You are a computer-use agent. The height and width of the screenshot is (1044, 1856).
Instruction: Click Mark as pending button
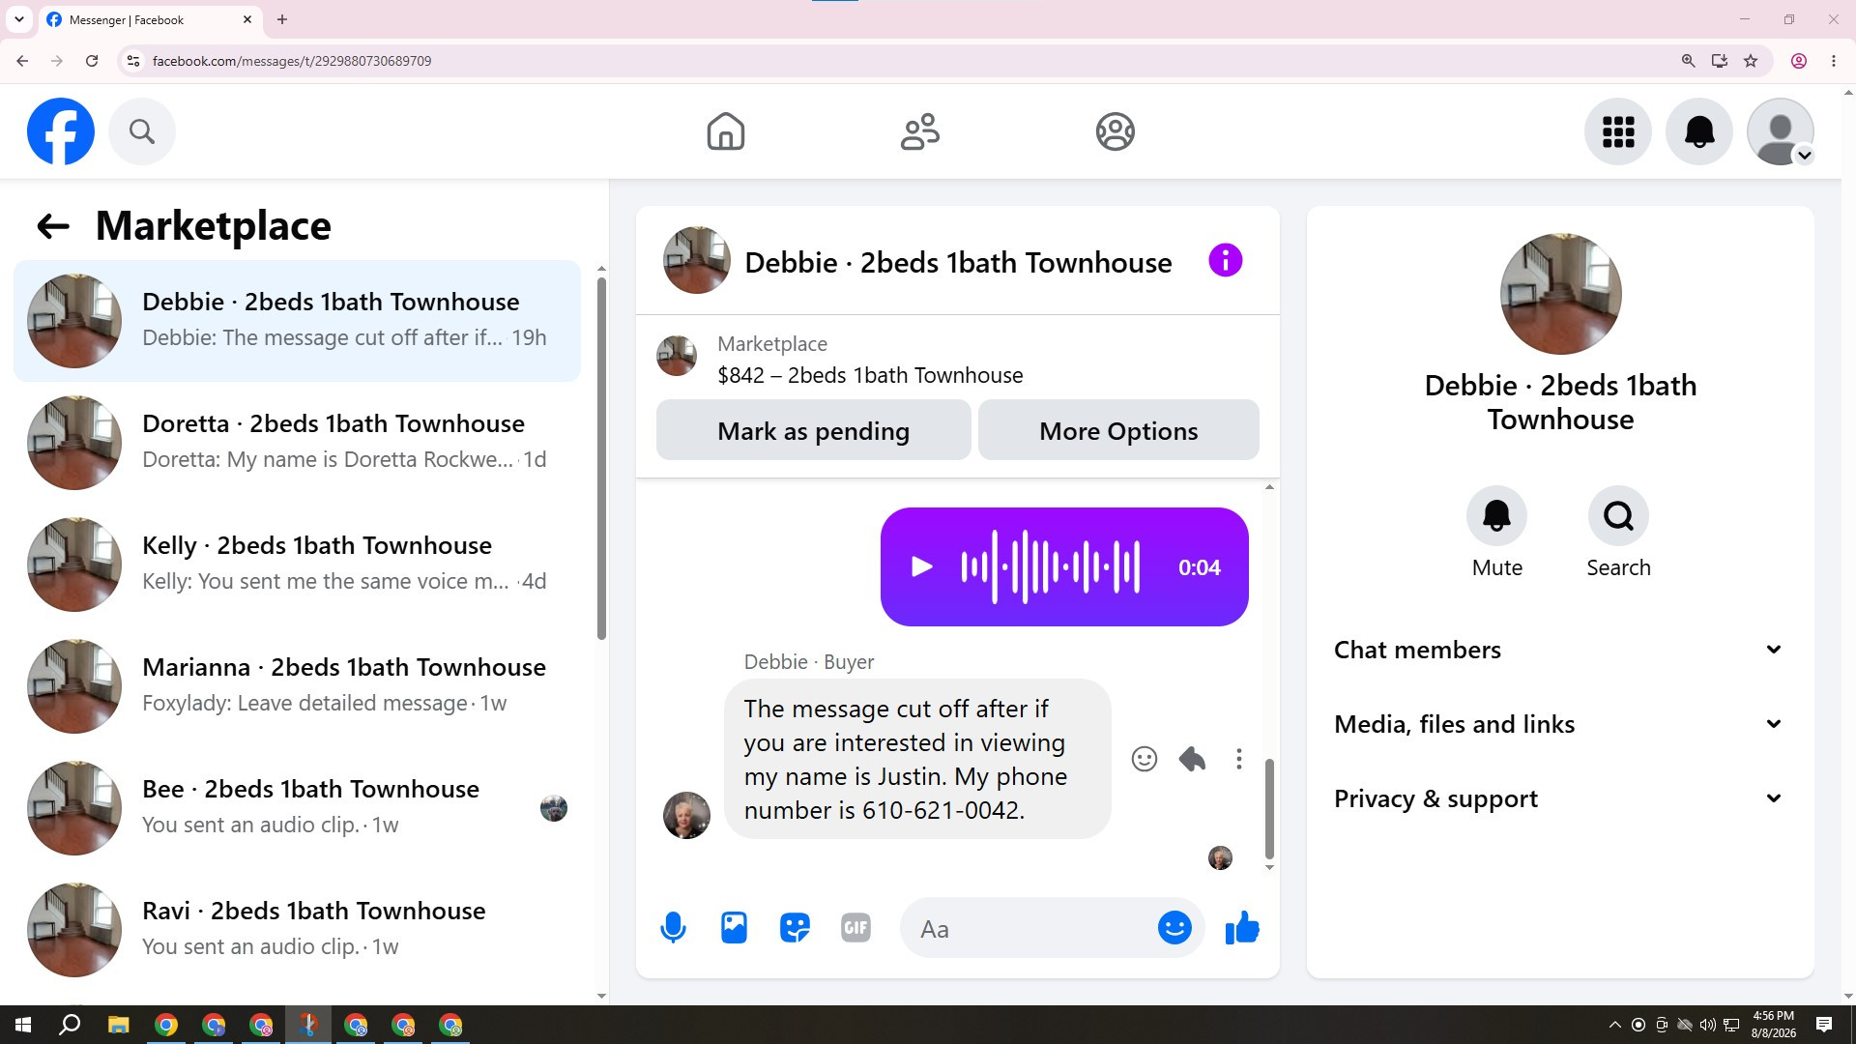[813, 430]
